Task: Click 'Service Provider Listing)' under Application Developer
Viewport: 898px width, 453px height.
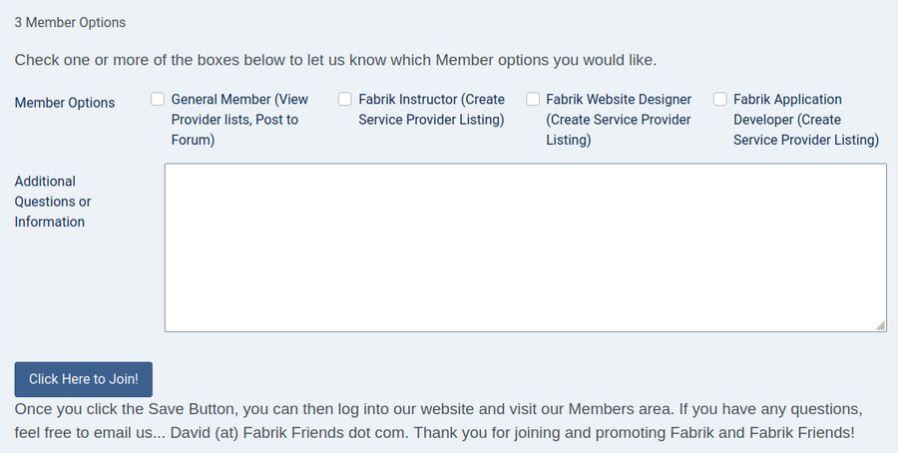Action: pos(805,140)
